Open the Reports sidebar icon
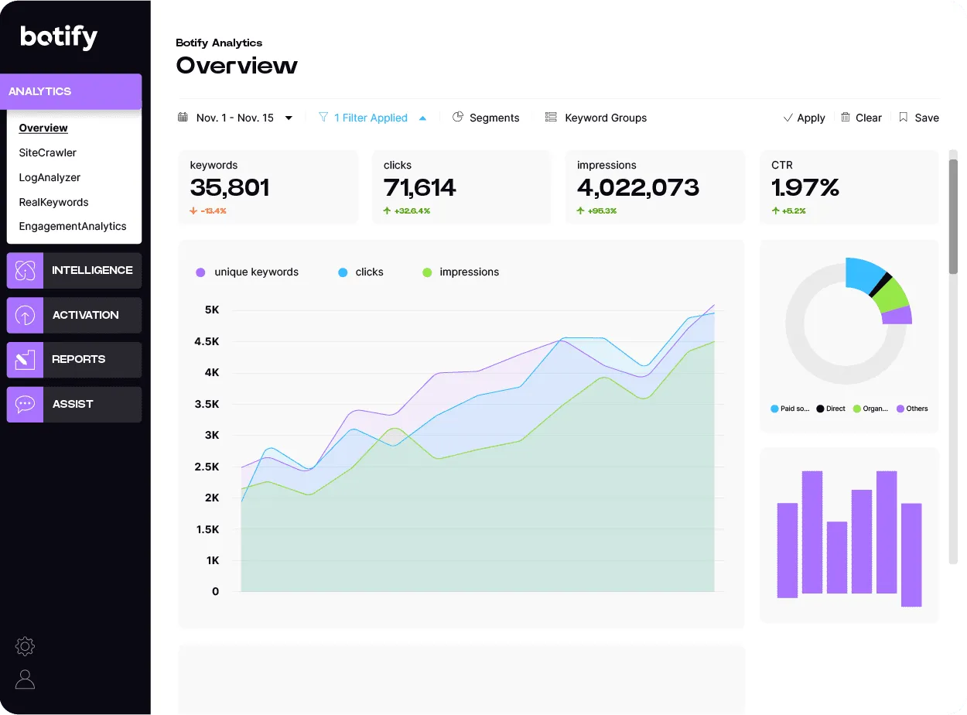Image resolution: width=967 pixels, height=715 pixels. pyautogui.click(x=26, y=359)
